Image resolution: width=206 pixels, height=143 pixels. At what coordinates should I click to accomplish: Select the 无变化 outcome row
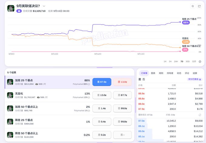(x=70, y=95)
